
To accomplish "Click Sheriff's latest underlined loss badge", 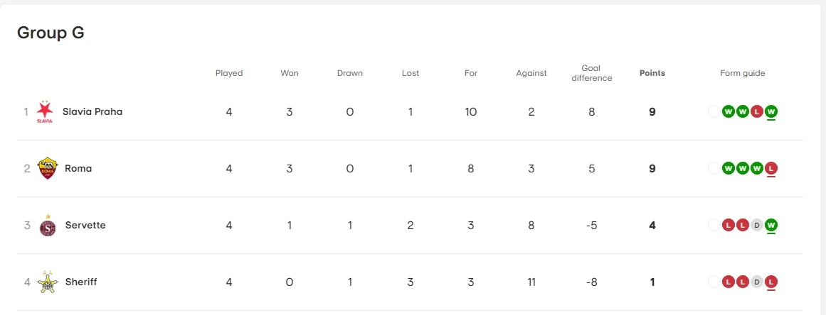I will (771, 282).
